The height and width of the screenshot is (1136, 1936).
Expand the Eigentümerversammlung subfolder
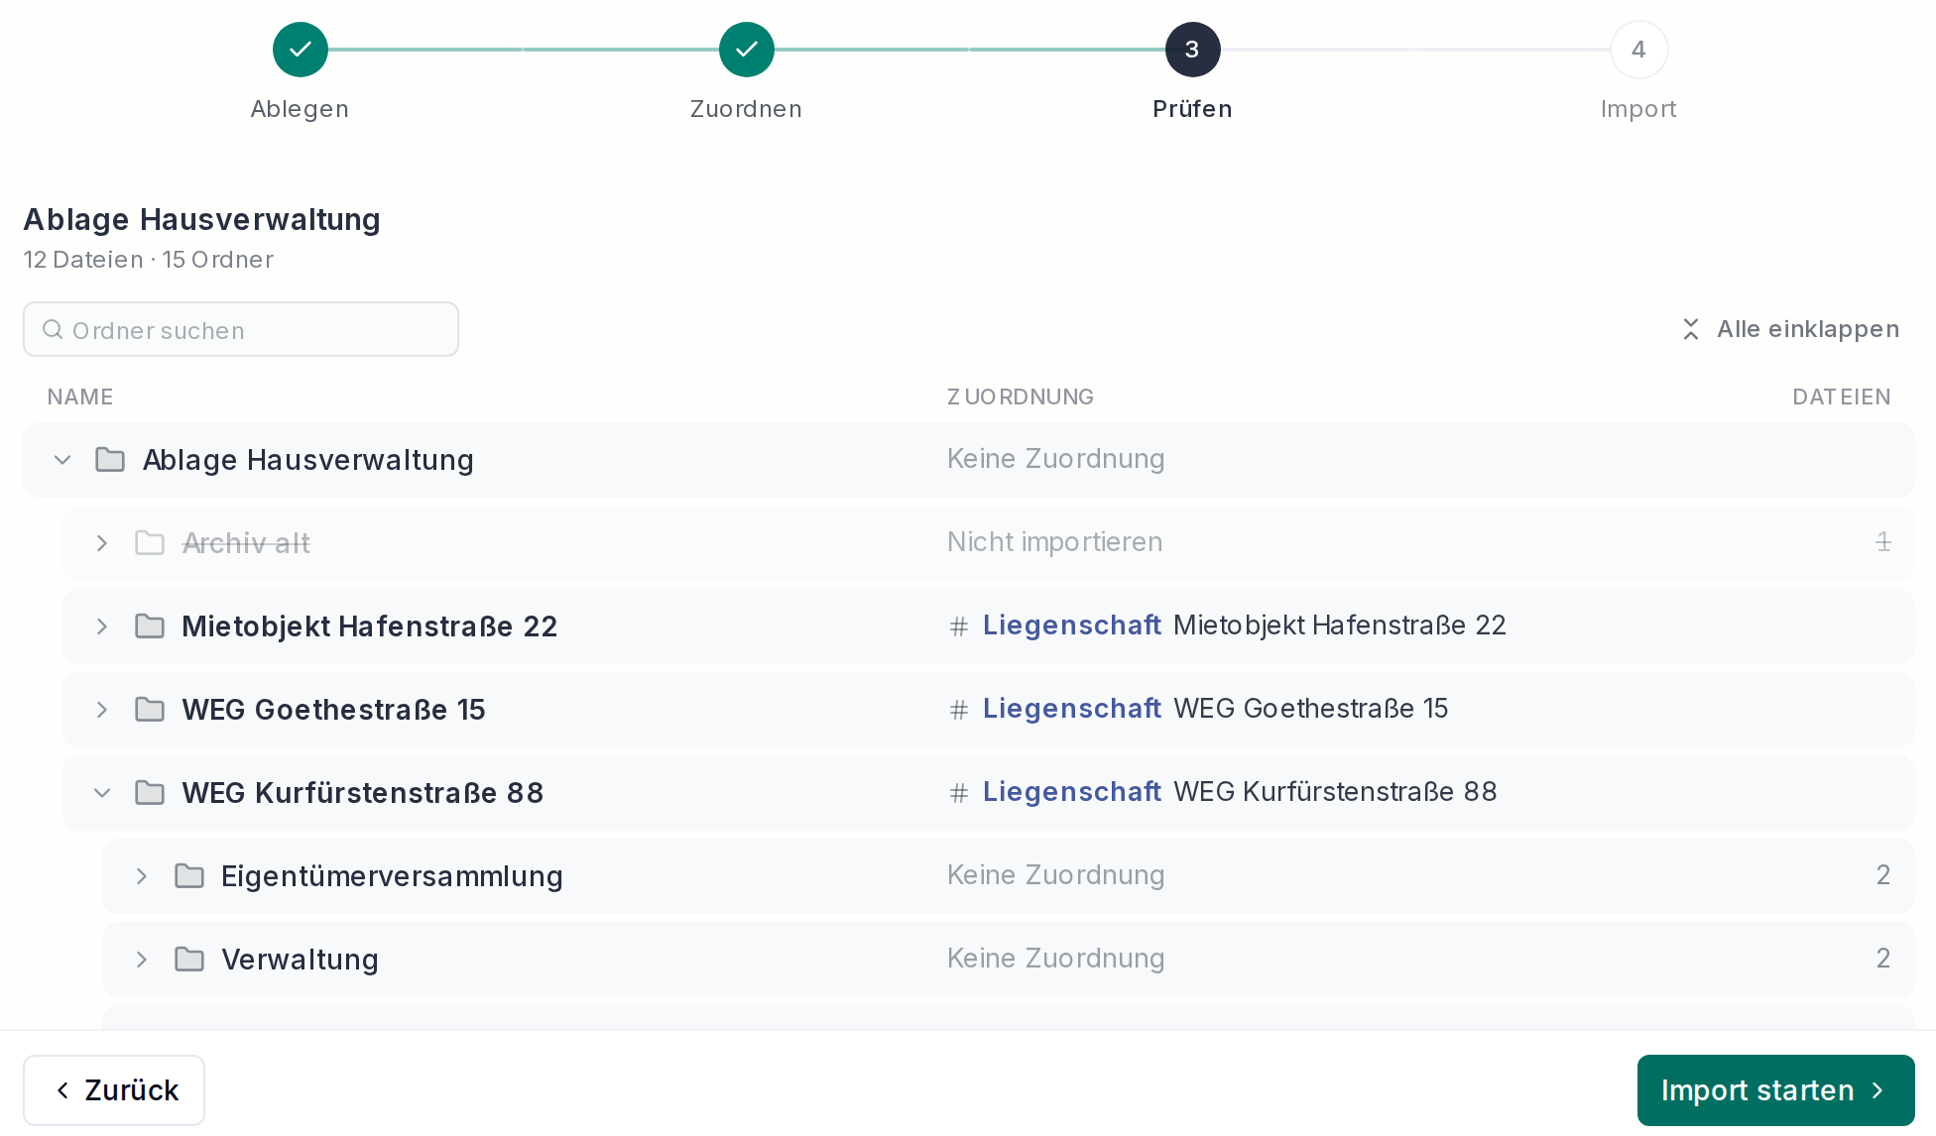[142, 876]
